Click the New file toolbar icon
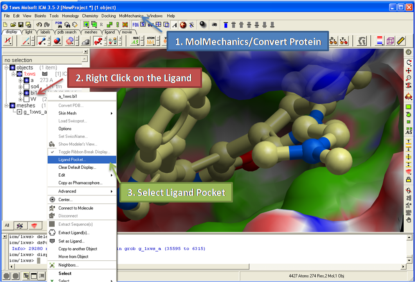This screenshot has width=415, height=282. 5,25
